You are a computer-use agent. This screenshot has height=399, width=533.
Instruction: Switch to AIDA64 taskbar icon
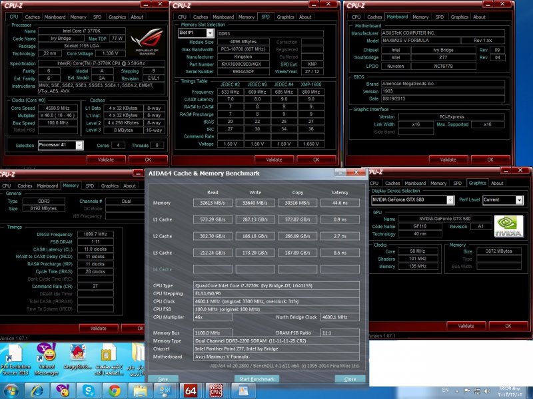pos(191,391)
